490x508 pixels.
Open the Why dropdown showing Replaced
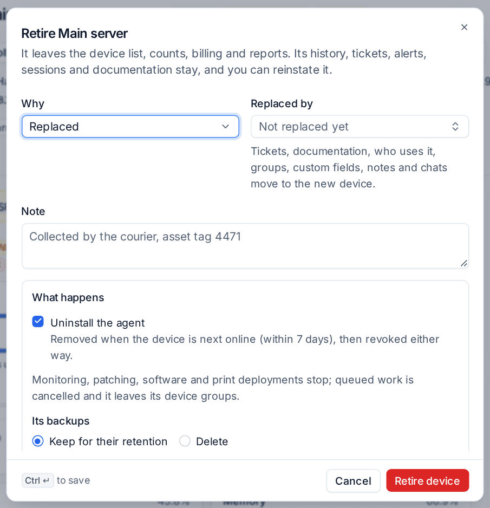click(x=130, y=126)
